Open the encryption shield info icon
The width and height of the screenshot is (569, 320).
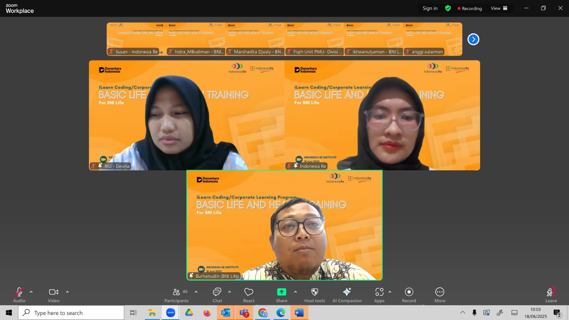coord(448,8)
